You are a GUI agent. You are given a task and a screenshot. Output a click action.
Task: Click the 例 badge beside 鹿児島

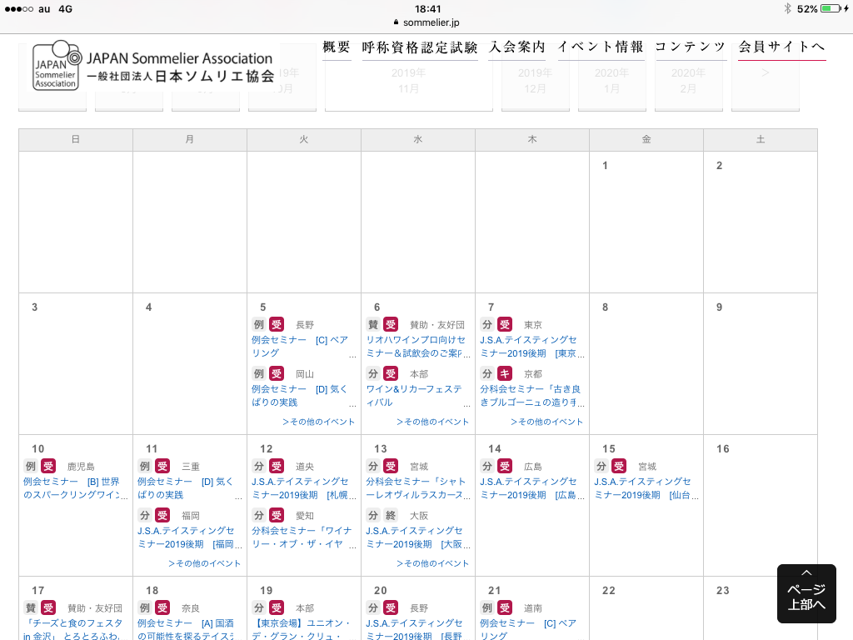(31, 467)
